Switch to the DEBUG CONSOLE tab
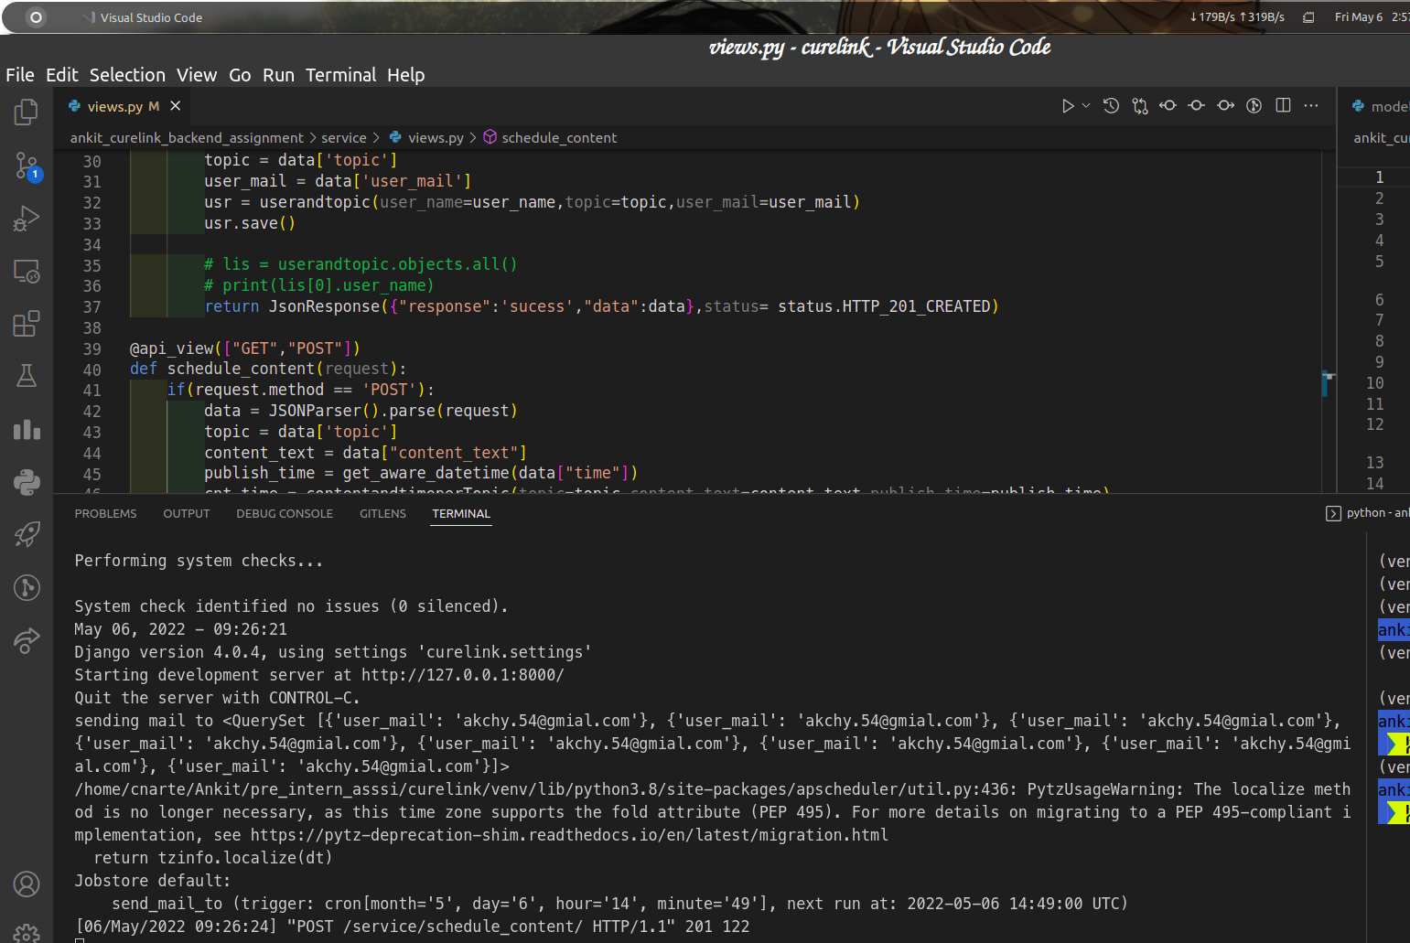Image resolution: width=1410 pixels, height=943 pixels. point(285,514)
